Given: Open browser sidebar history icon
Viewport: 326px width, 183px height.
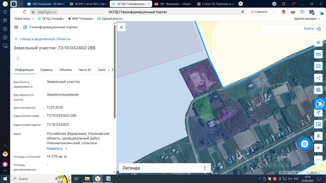Looking at the screenshot, I should click(5, 12).
